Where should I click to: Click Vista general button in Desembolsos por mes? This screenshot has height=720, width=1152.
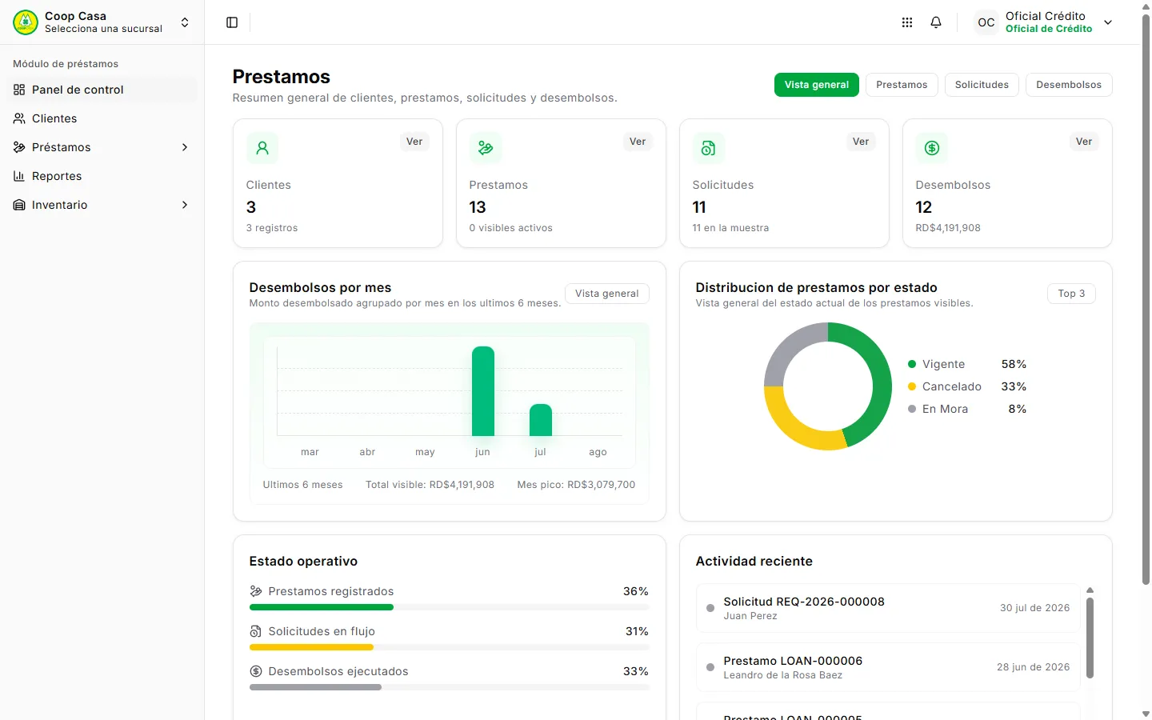click(607, 294)
